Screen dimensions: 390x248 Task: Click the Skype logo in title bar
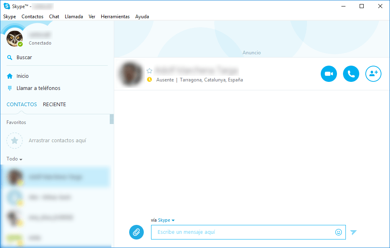pos(7,6)
